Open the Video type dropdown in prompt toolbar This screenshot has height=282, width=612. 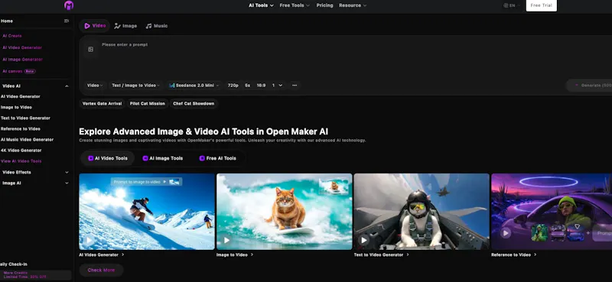click(95, 86)
